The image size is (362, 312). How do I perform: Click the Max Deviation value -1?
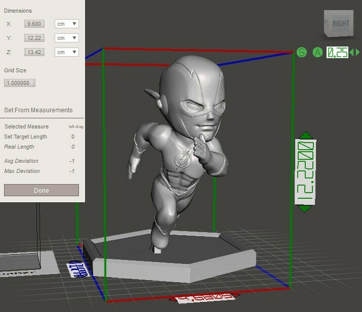72,171
